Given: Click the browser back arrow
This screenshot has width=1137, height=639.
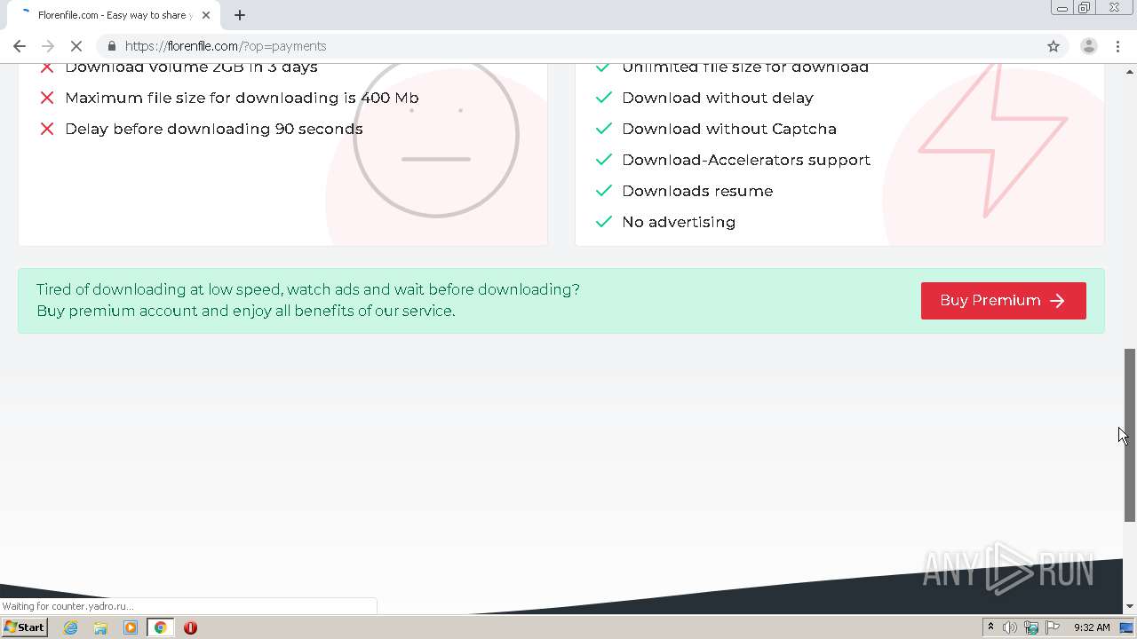Looking at the screenshot, I should pyautogui.click(x=20, y=46).
